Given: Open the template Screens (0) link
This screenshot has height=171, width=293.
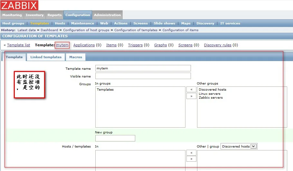Looking at the screenshot, I should (185, 45).
